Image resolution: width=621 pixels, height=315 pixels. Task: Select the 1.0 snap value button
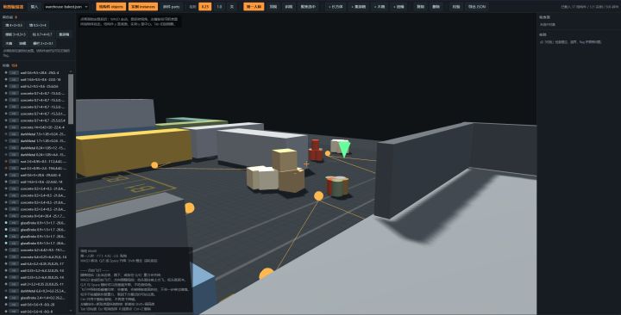click(x=219, y=7)
